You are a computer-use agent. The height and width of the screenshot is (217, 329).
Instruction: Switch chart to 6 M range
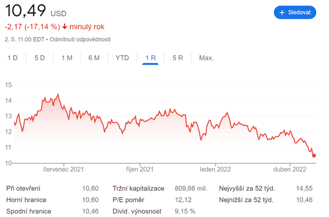94,58
